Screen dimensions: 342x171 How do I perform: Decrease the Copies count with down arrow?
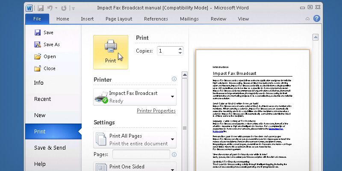(180, 53)
